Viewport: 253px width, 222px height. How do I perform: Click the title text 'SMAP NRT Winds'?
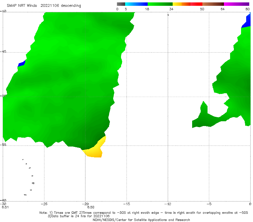pos(22,6)
